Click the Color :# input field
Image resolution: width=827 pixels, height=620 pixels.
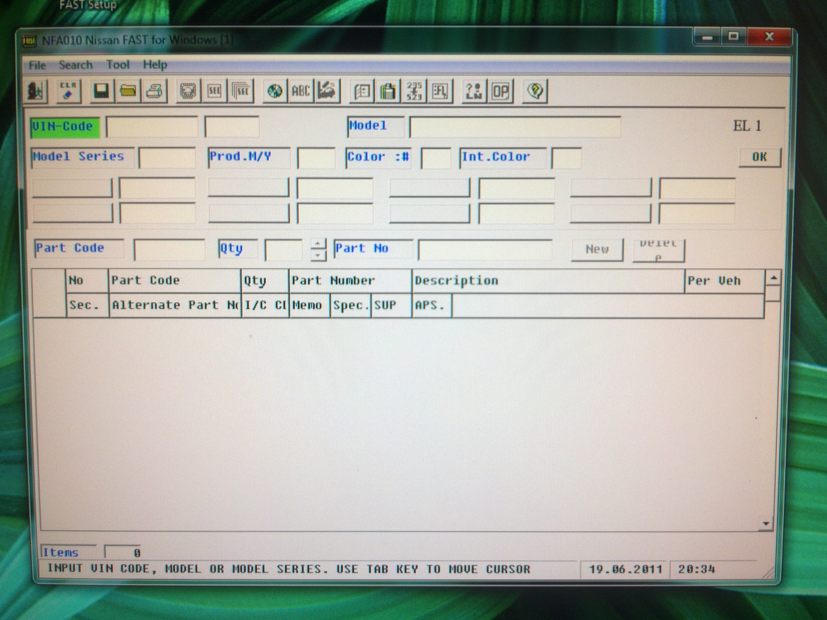click(436, 158)
